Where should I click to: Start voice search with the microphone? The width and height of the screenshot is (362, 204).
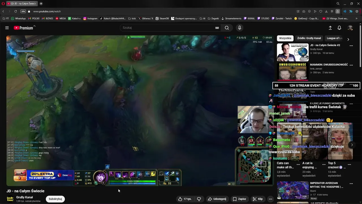240,28
